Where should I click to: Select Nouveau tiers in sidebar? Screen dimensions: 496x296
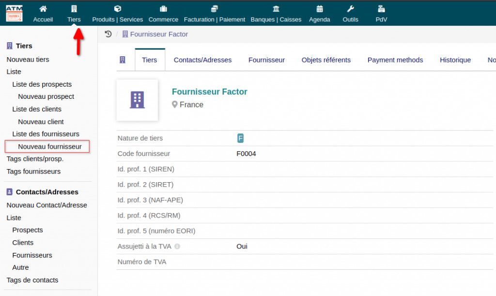tap(28, 60)
